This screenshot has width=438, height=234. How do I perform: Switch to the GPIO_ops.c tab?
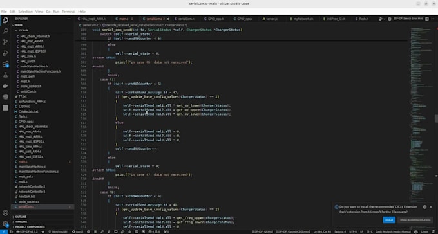point(245,19)
